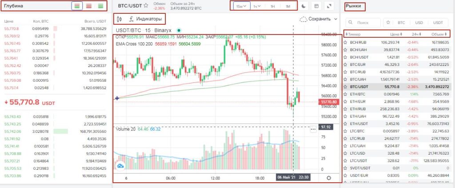Favorite the BTC/USDT pair in header

pyautogui.click(x=146, y=5)
